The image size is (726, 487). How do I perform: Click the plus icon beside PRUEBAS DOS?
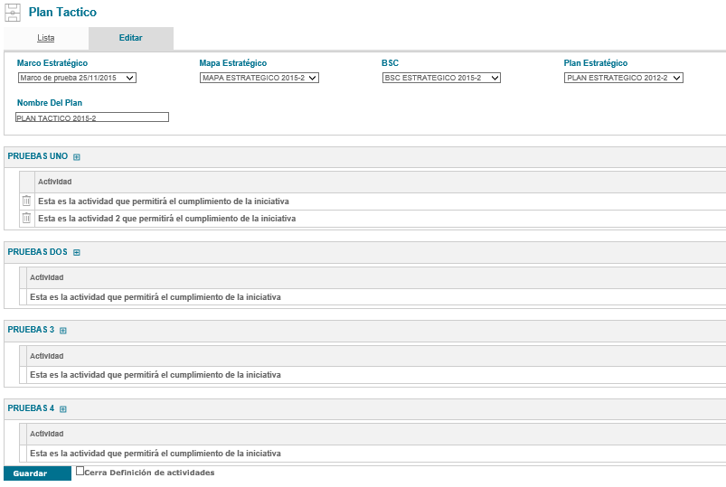coord(77,253)
